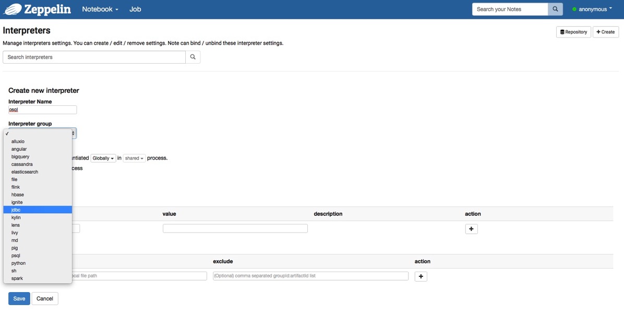Click the property value input field

point(235,228)
